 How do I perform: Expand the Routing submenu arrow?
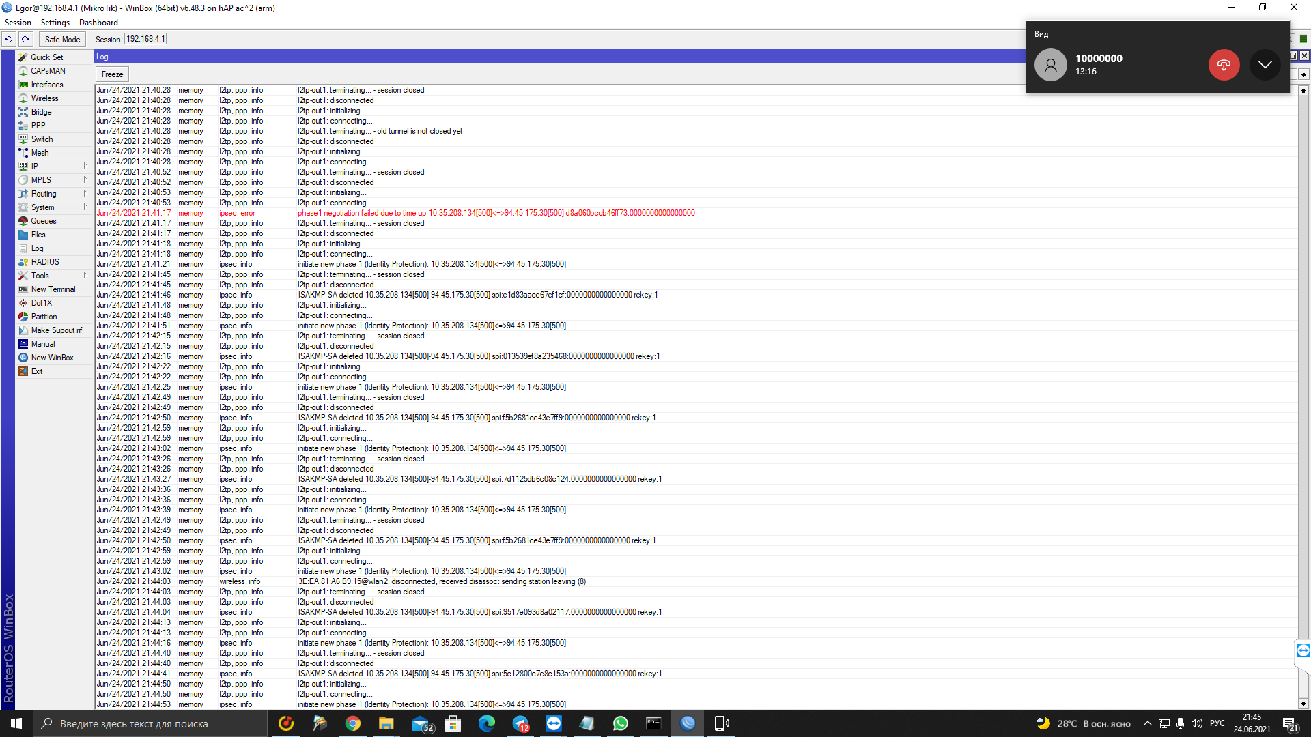[x=85, y=194]
